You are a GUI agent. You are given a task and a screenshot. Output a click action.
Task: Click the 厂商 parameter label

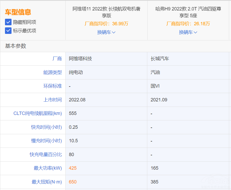[57, 59]
